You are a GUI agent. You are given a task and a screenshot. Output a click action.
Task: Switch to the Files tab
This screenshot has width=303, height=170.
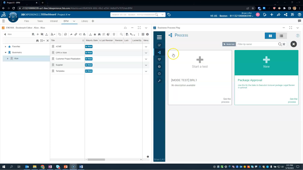(26, 21)
